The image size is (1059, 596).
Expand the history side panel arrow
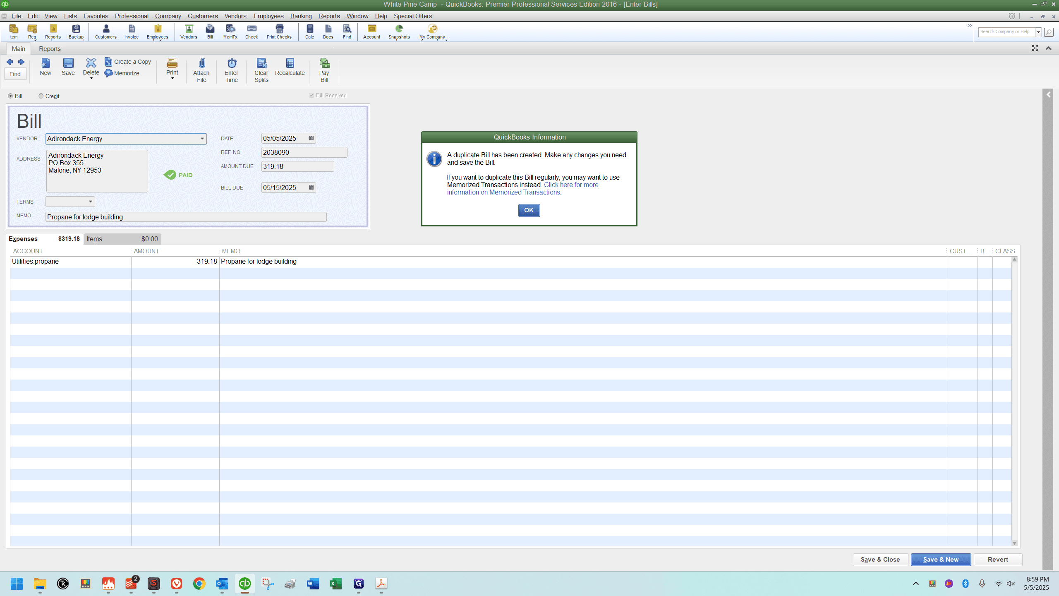click(1048, 95)
